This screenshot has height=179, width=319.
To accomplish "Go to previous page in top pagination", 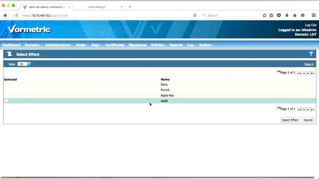I will (304, 73).
